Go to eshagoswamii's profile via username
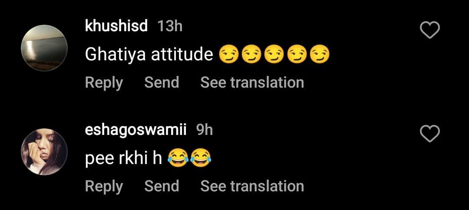This screenshot has height=210, width=469. click(x=137, y=129)
